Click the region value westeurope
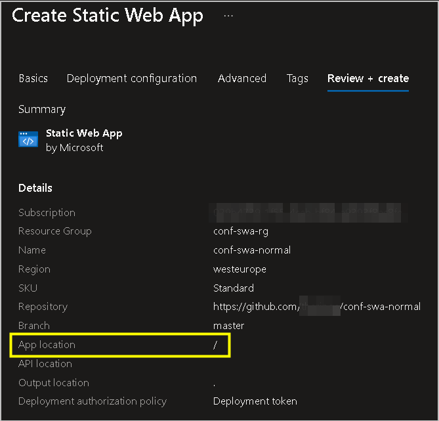The image size is (439, 421). (240, 269)
